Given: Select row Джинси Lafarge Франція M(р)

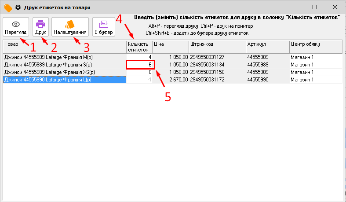Looking at the screenshot, I should [64, 57].
